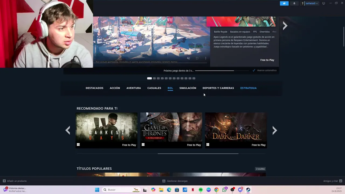
Task: Click the Basados en equipos tag
Action: click(240, 32)
